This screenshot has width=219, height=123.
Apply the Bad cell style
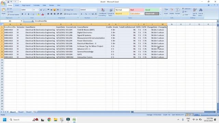(137, 10)
